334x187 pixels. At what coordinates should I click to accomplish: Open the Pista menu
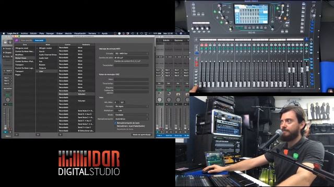click(42, 33)
